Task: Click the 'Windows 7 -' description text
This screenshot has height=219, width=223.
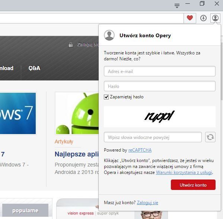Action: click(14, 165)
